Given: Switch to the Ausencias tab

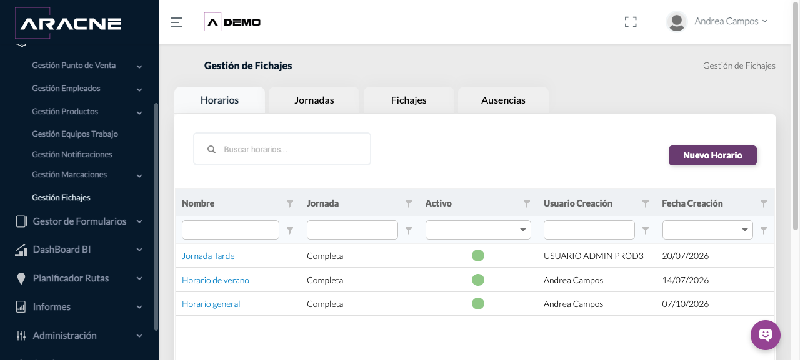Looking at the screenshot, I should [503, 100].
